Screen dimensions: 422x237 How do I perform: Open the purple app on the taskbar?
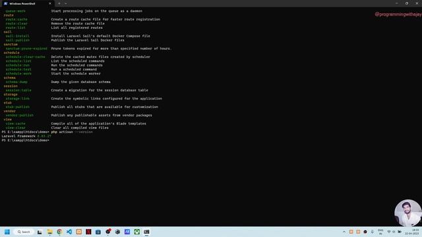click(x=127, y=232)
